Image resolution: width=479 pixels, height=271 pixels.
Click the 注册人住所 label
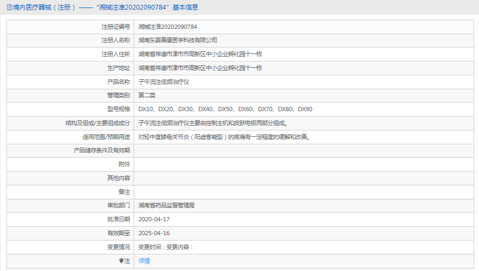click(116, 54)
